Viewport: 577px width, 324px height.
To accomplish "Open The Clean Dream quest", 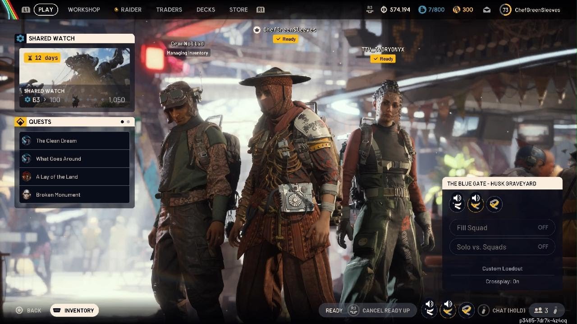I will pyautogui.click(x=75, y=140).
